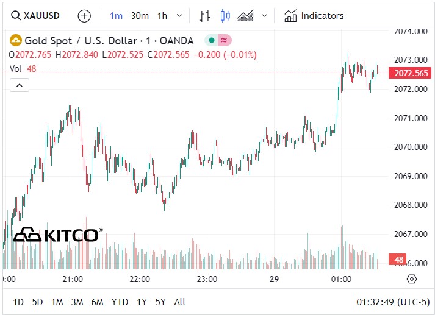Open chart settings gear icon

411,279
